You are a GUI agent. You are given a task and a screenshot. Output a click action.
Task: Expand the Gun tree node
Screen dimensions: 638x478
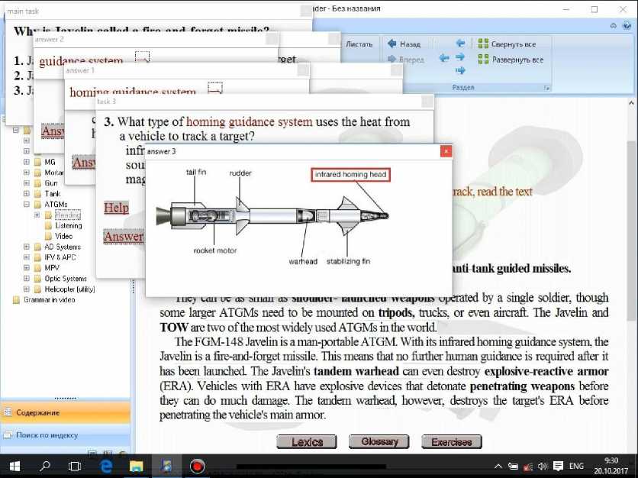pos(27,182)
